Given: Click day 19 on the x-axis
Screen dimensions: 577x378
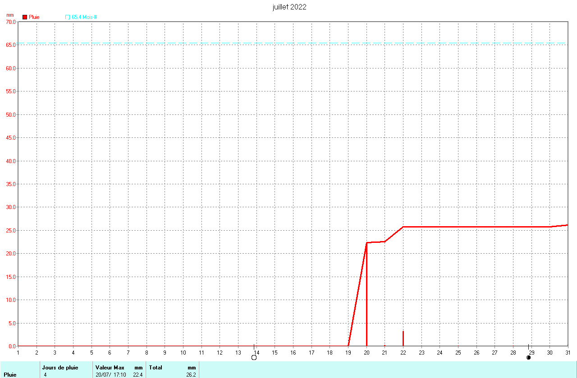Looking at the screenshot, I should pos(348,352).
